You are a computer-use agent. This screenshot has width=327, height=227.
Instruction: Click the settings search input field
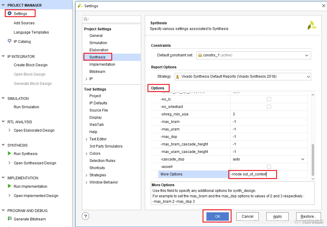112,19
